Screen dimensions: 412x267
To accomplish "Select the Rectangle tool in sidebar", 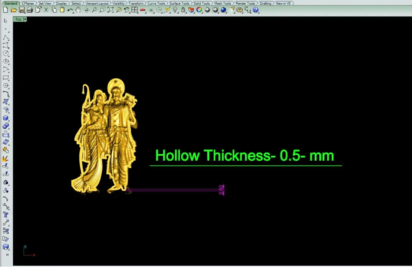I will 6,78.
